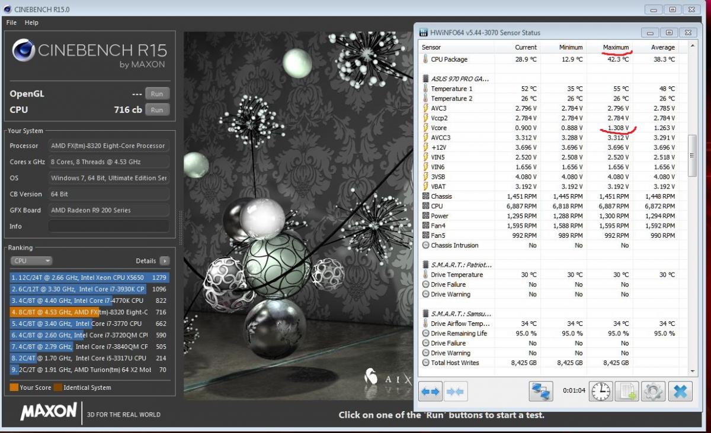Click the Average column header

(x=655, y=47)
